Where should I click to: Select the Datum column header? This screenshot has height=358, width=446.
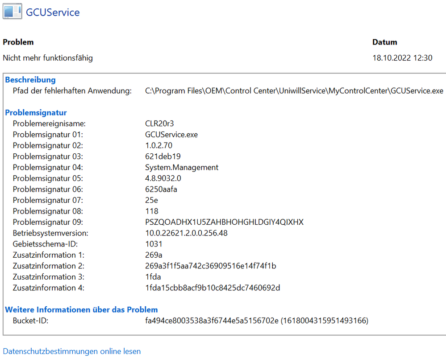click(384, 42)
